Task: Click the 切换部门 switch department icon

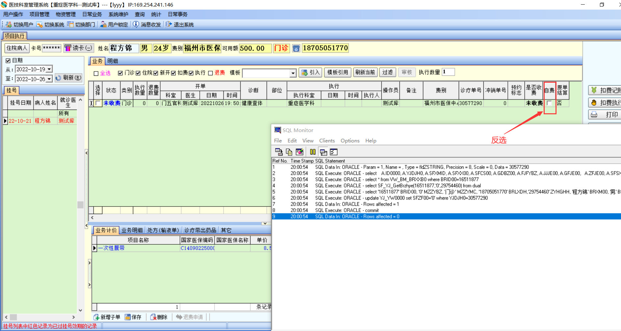Action: (x=70, y=25)
